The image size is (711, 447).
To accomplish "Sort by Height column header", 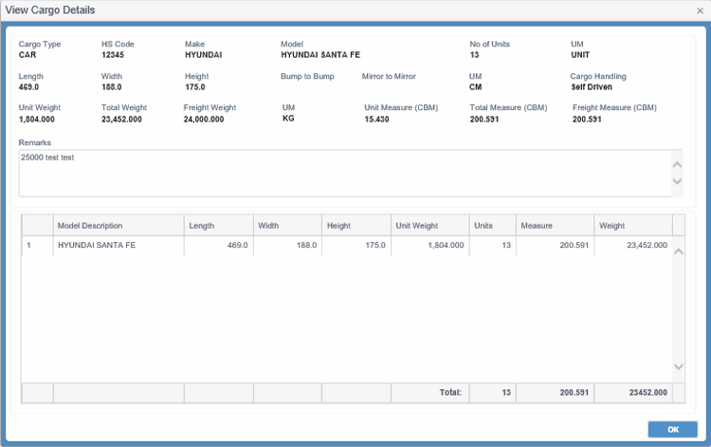I will (x=356, y=226).
